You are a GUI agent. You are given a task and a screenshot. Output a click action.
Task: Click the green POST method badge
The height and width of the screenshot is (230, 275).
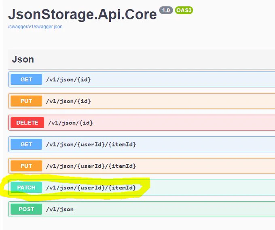coord(26,209)
